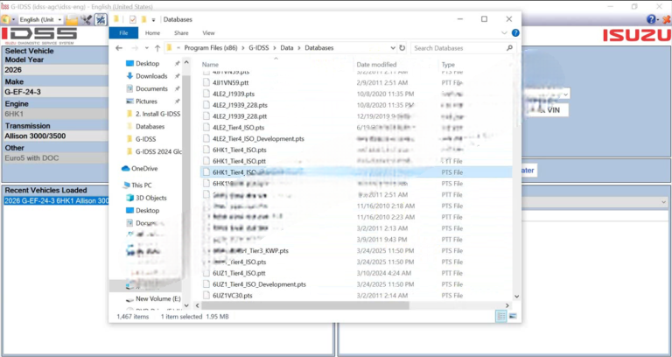Select file 4LE2_J1939_228.ptt
672x357 pixels.
(x=240, y=116)
